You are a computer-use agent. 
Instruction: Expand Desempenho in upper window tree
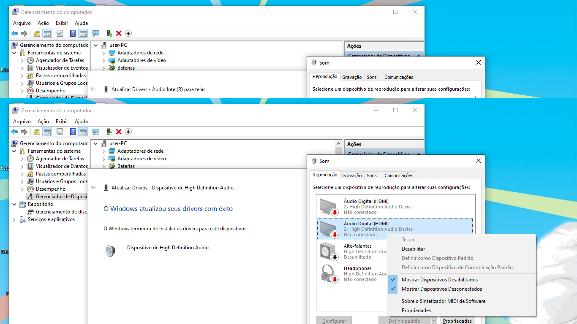click(x=22, y=91)
